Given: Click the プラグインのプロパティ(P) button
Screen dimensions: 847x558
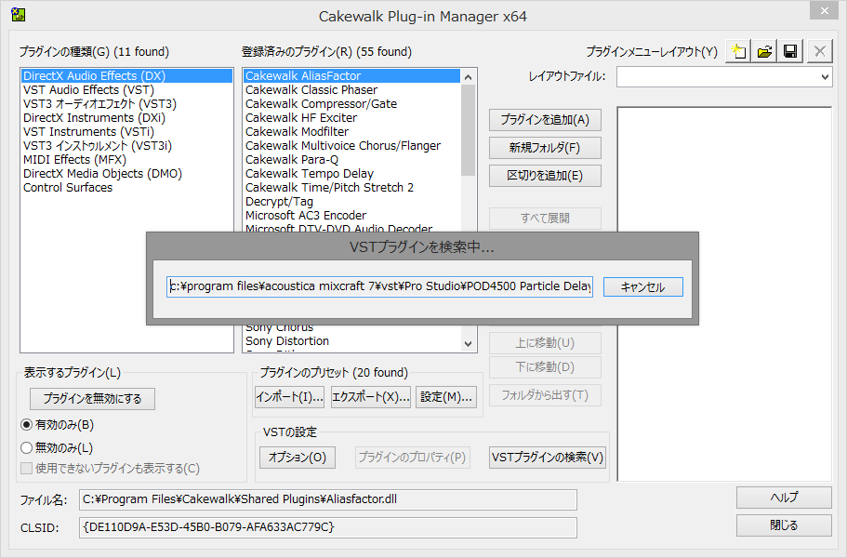Looking at the screenshot, I should 412,458.
